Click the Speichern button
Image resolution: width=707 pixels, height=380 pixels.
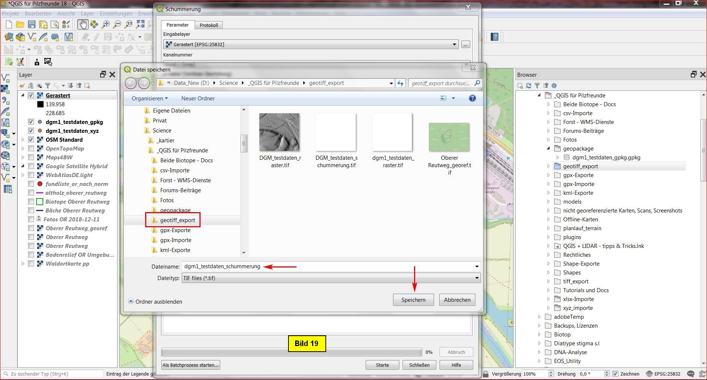(x=413, y=300)
